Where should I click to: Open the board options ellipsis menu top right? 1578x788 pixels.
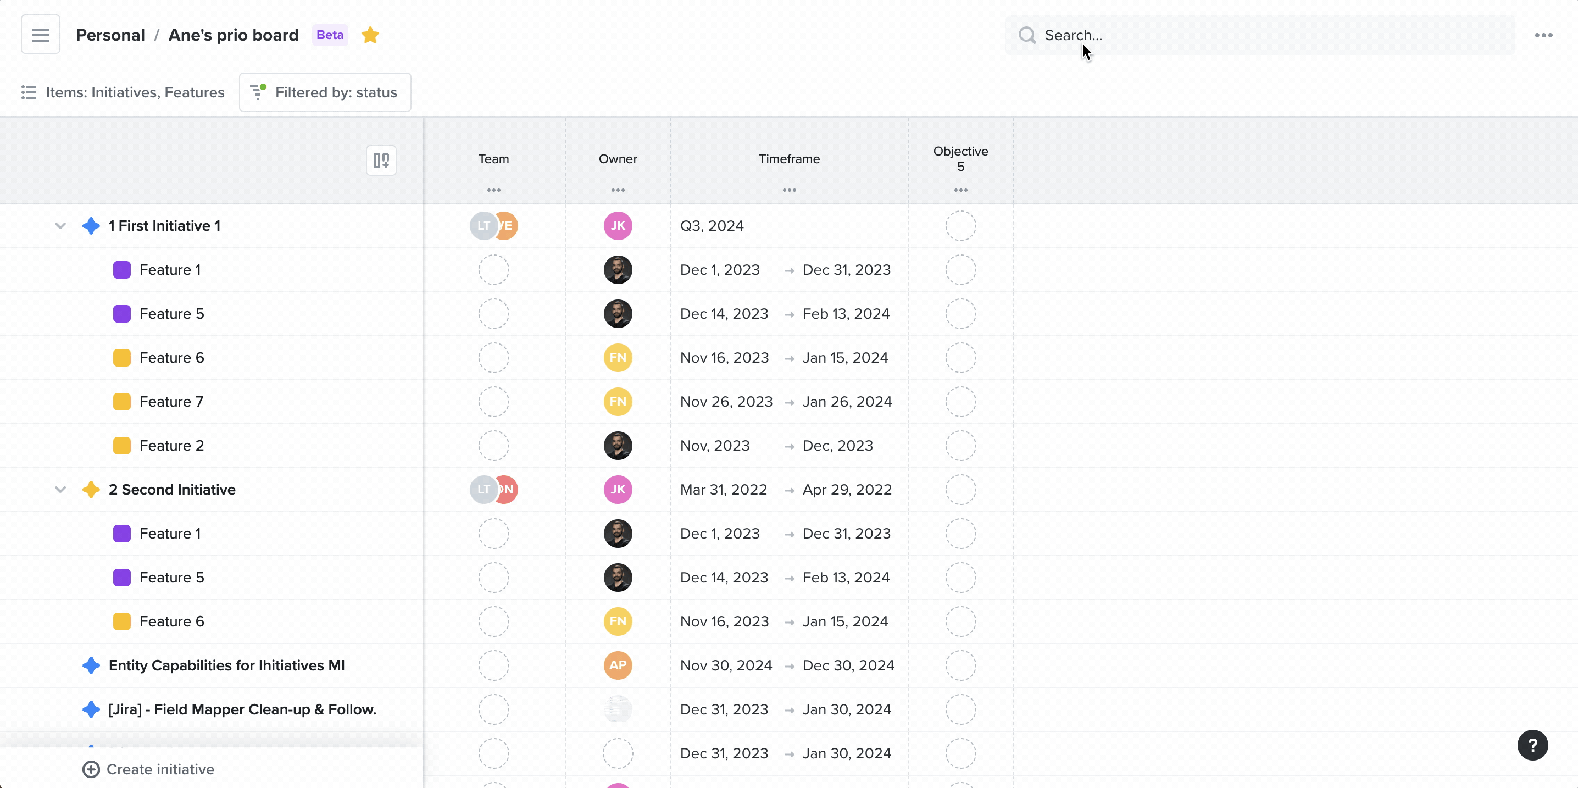(1544, 35)
